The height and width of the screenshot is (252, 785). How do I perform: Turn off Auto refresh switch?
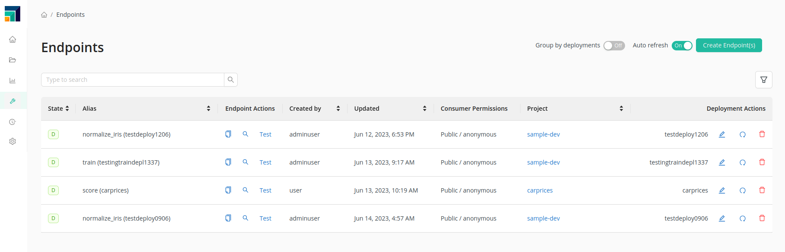pos(682,46)
